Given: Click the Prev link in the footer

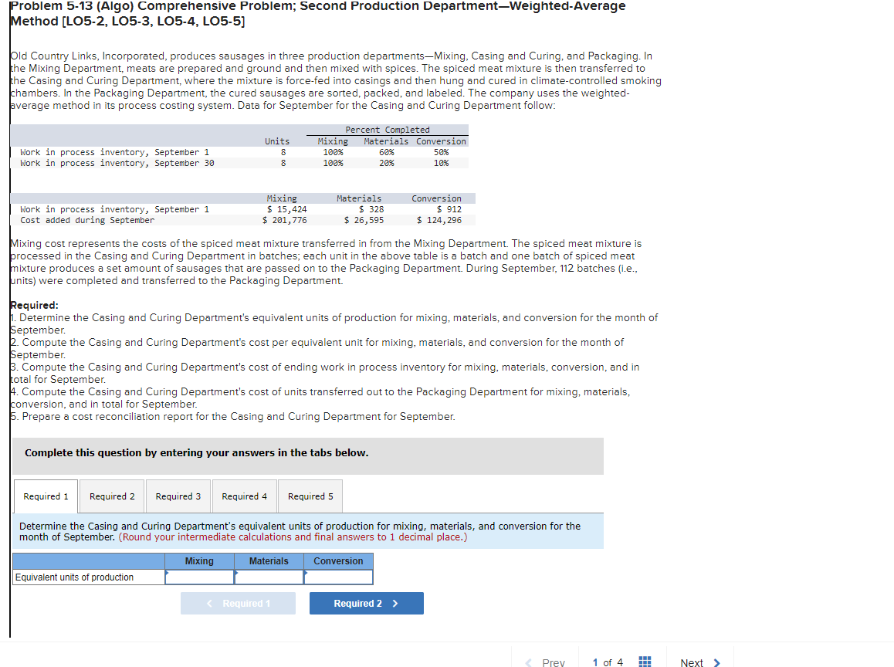Looking at the screenshot, I should click(553, 662).
